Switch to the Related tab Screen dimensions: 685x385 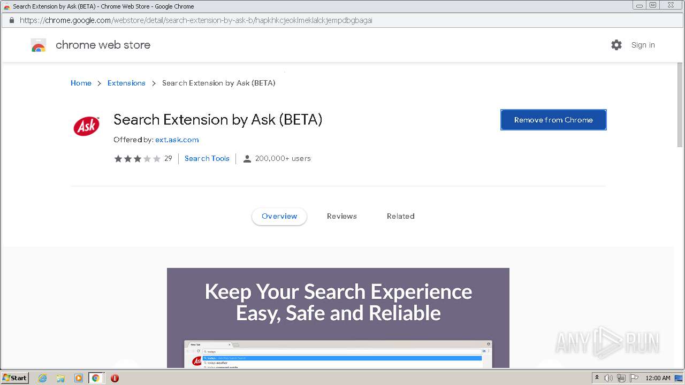(401, 216)
